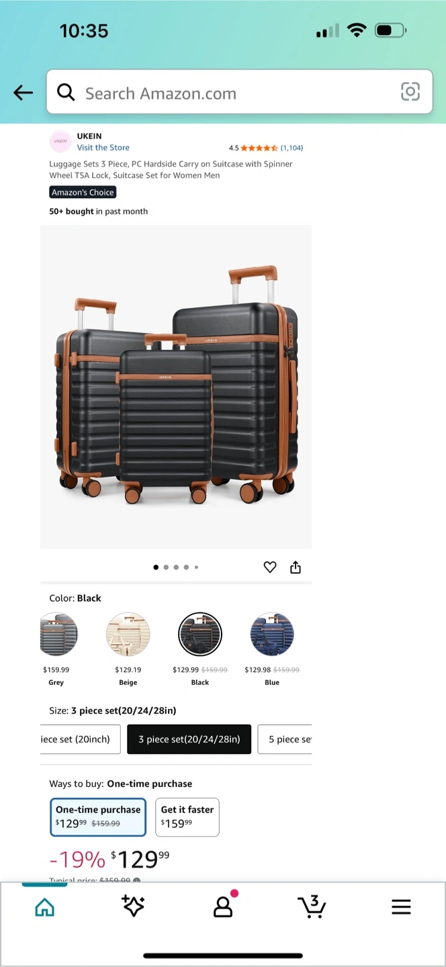Select the Grey color swatch

(59, 635)
